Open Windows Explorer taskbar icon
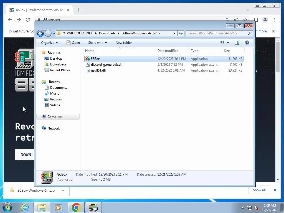 click(x=42, y=207)
